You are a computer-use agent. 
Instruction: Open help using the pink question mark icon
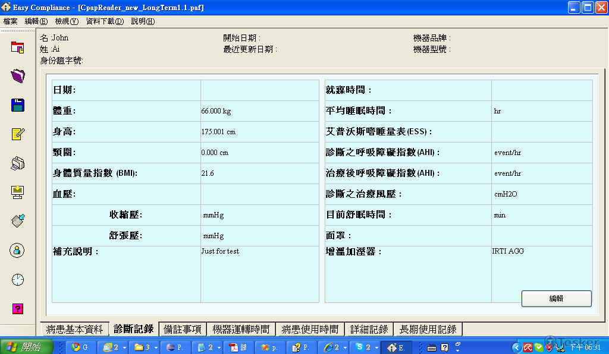[17, 308]
